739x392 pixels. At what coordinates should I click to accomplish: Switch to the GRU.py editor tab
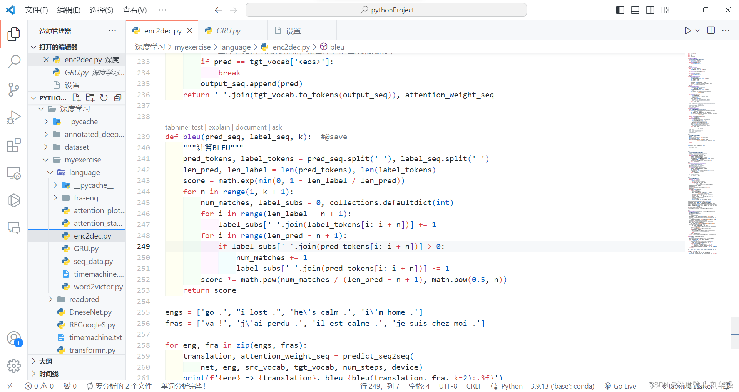click(x=228, y=30)
